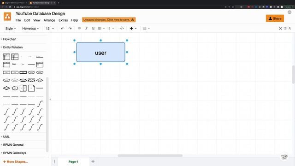Image resolution: width=295 pixels, height=166 pixels.
Task: Open a new browser tab
Action: click(x=59, y=3)
